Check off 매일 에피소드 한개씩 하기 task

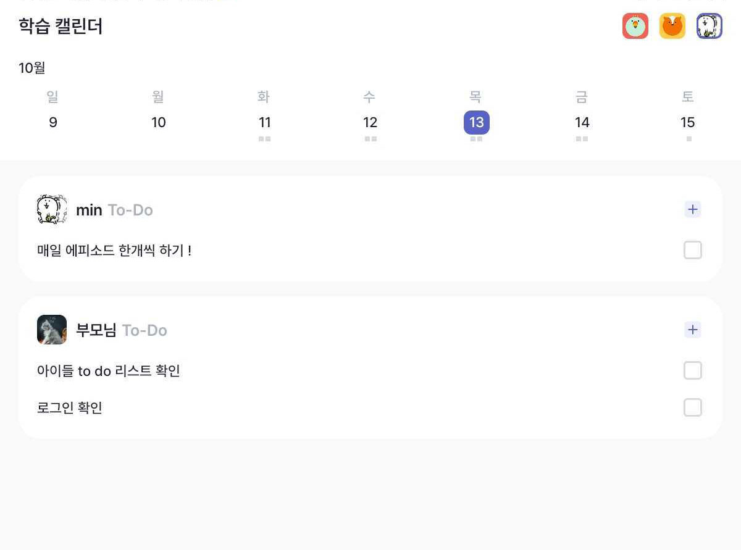coord(693,250)
